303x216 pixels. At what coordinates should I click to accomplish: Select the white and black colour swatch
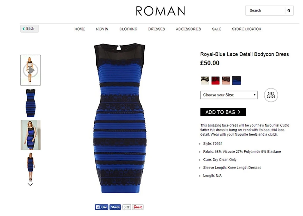[205, 81]
